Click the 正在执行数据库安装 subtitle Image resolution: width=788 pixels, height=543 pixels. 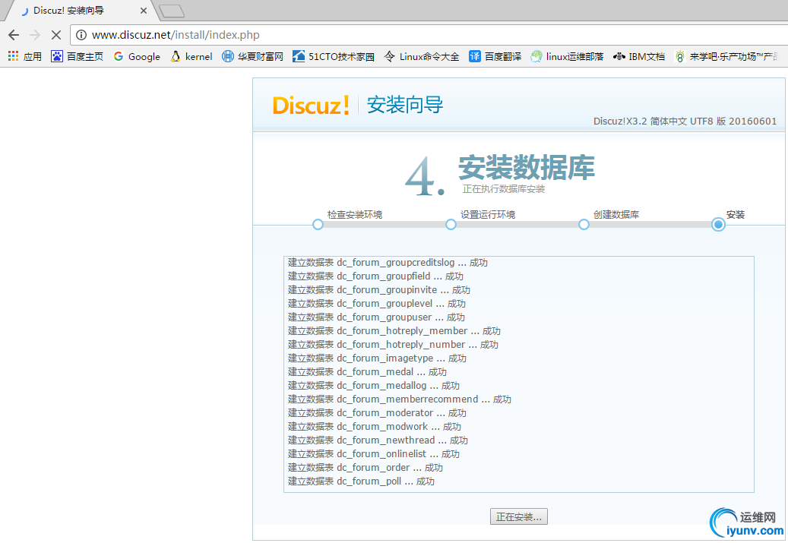point(504,189)
